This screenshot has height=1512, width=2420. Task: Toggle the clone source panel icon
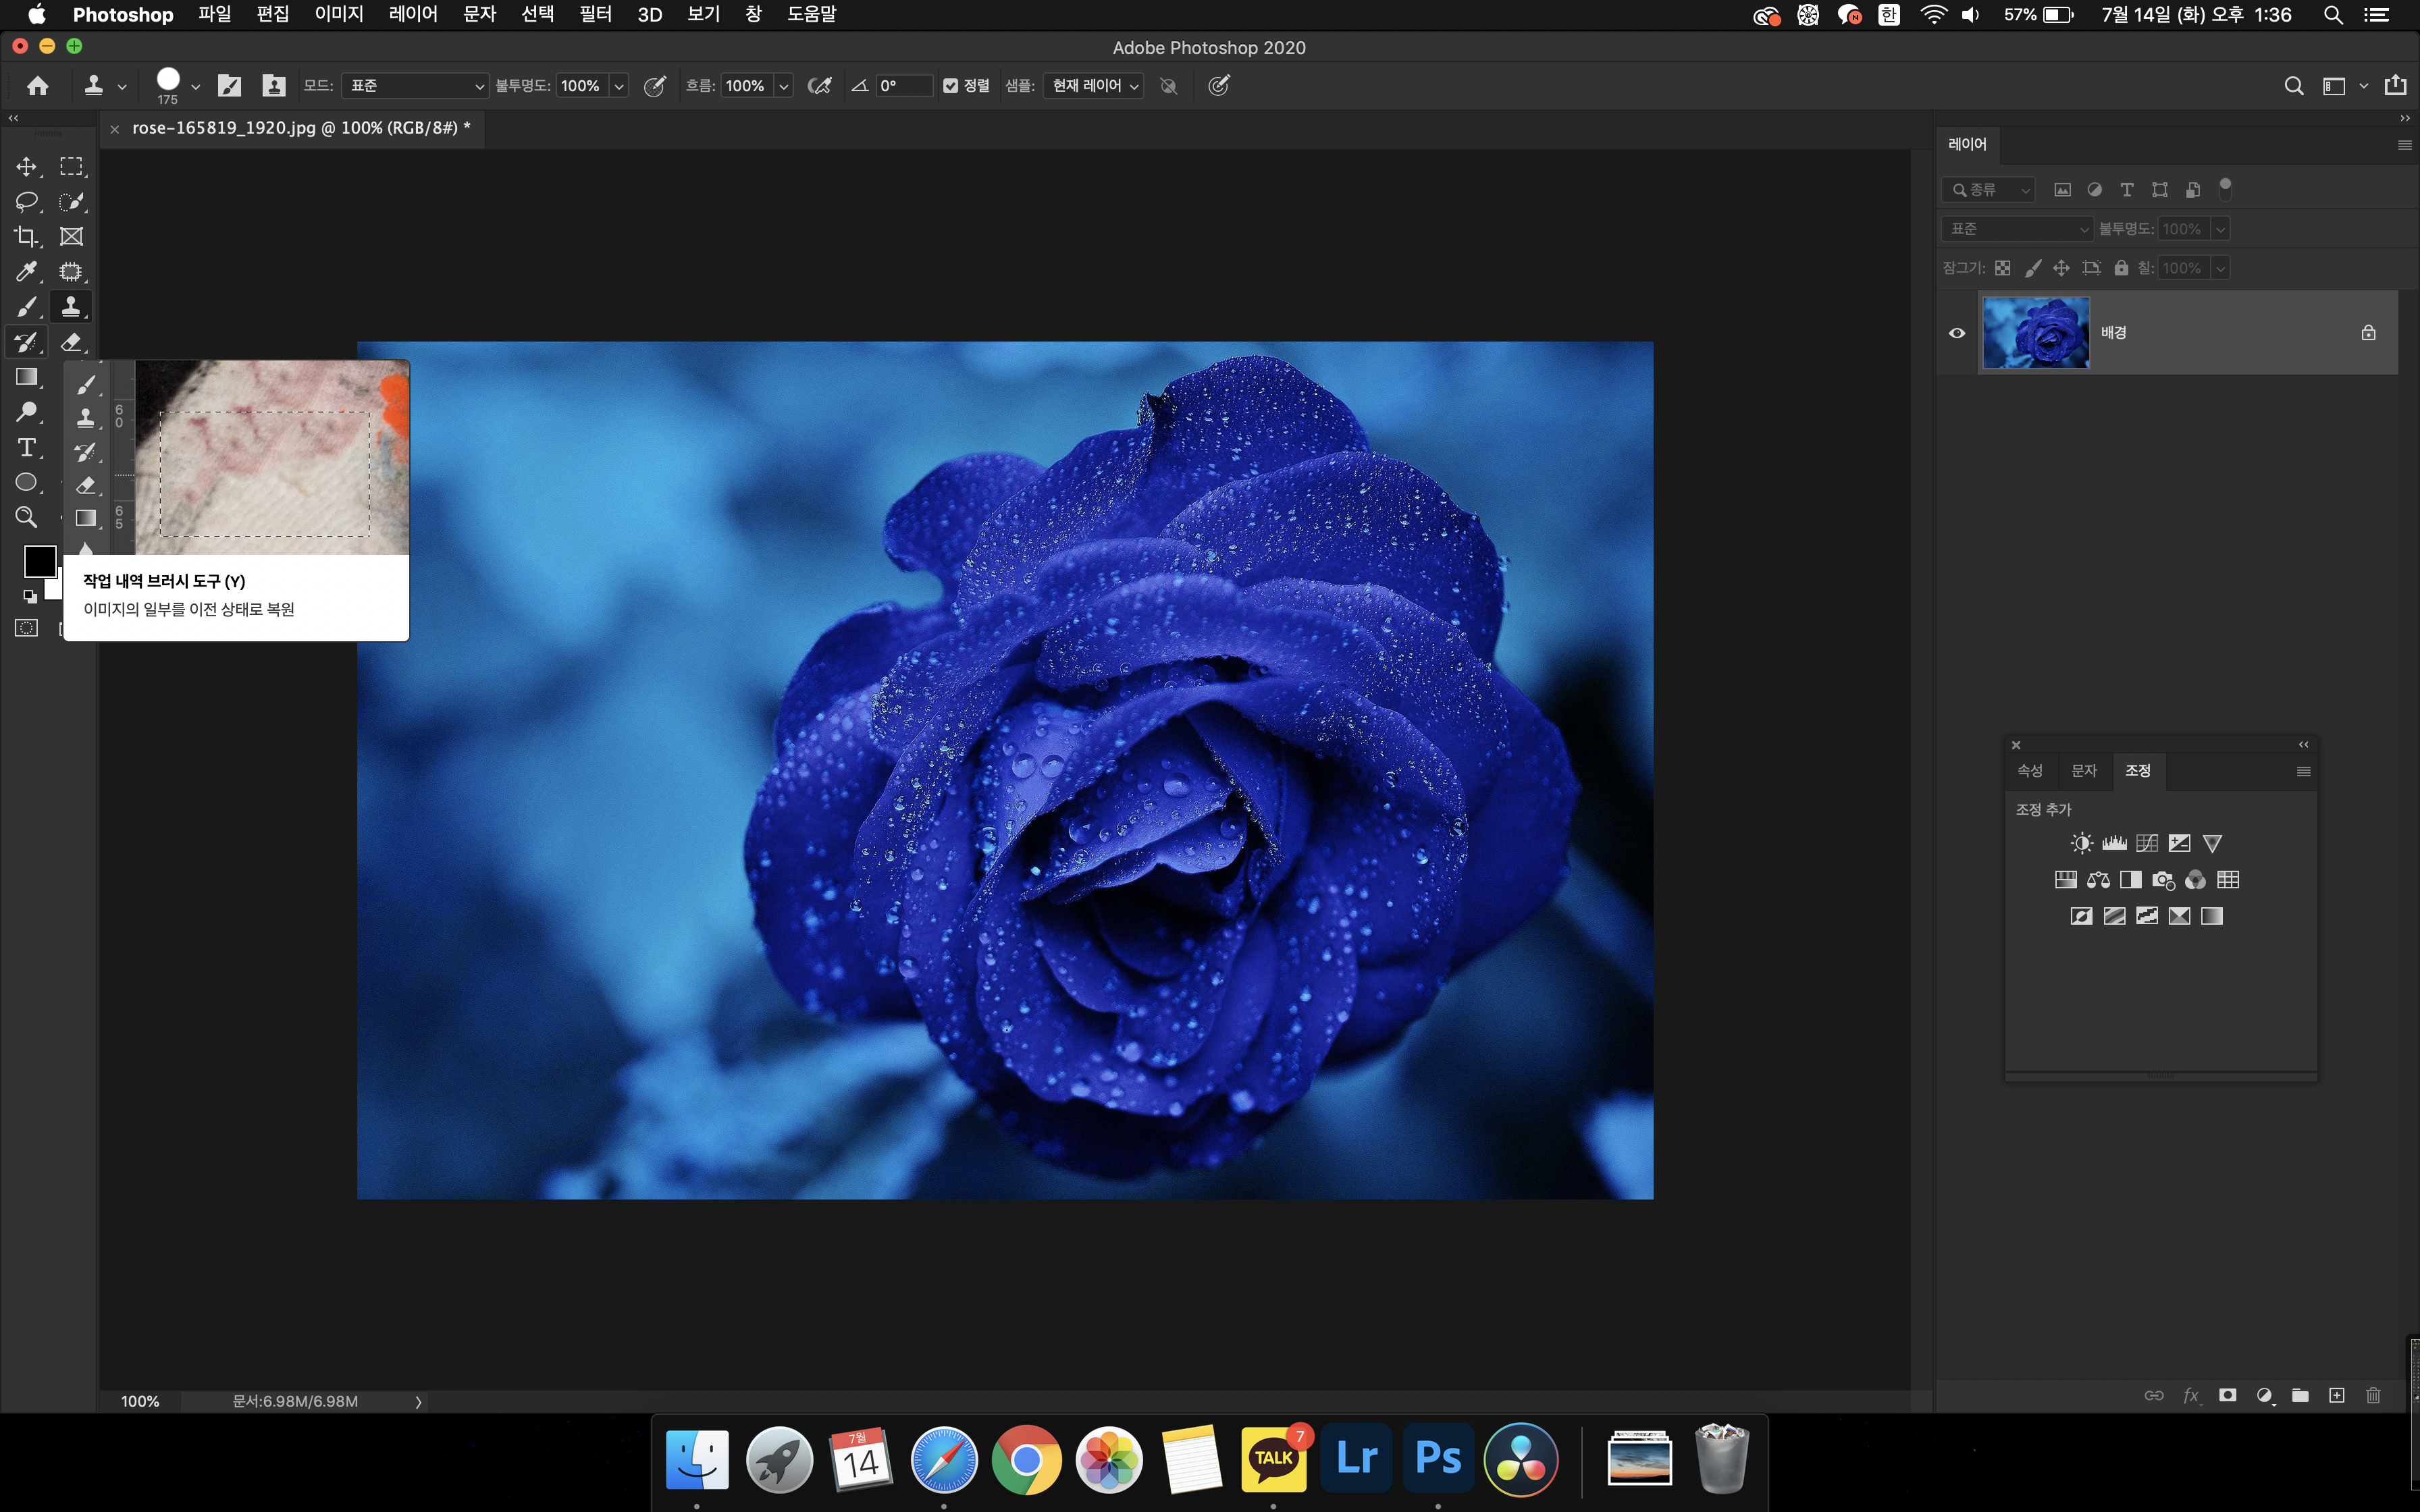click(273, 86)
